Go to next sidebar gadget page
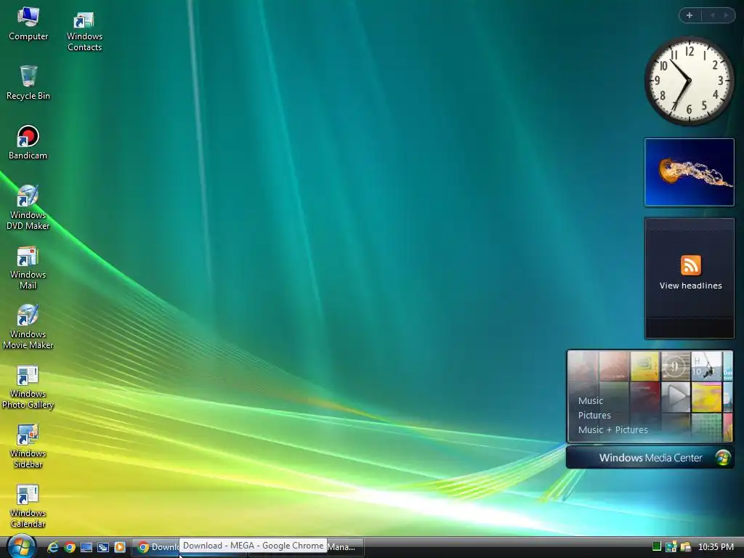The height and width of the screenshot is (558, 744). point(726,15)
